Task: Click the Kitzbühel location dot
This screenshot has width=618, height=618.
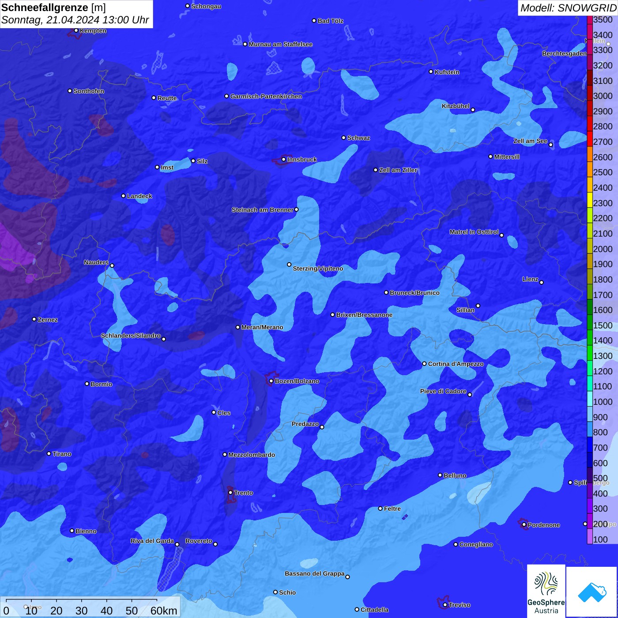Action: (x=473, y=110)
